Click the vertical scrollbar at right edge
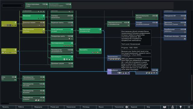 (192, 88)
